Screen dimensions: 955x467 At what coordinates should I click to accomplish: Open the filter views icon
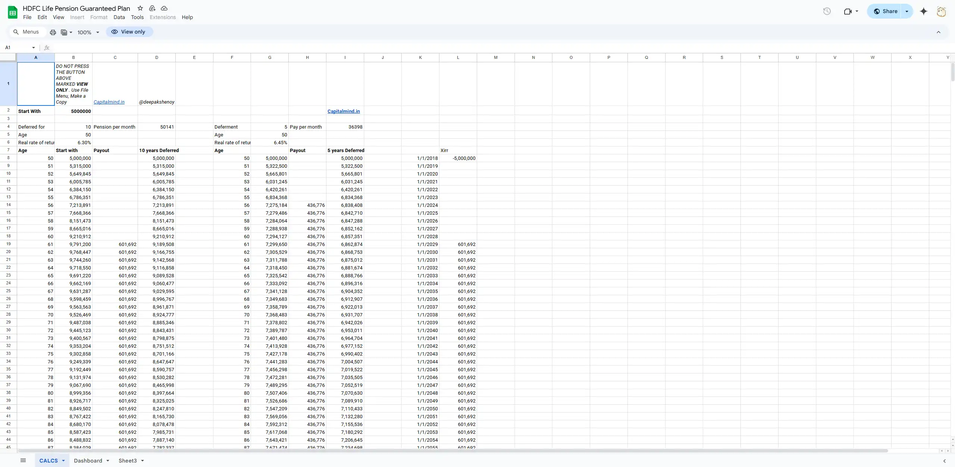pos(64,32)
